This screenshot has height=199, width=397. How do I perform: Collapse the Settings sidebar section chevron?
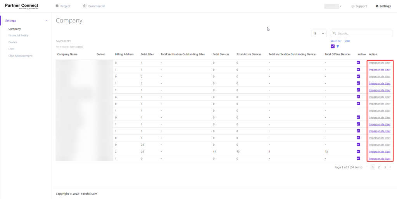click(x=47, y=21)
